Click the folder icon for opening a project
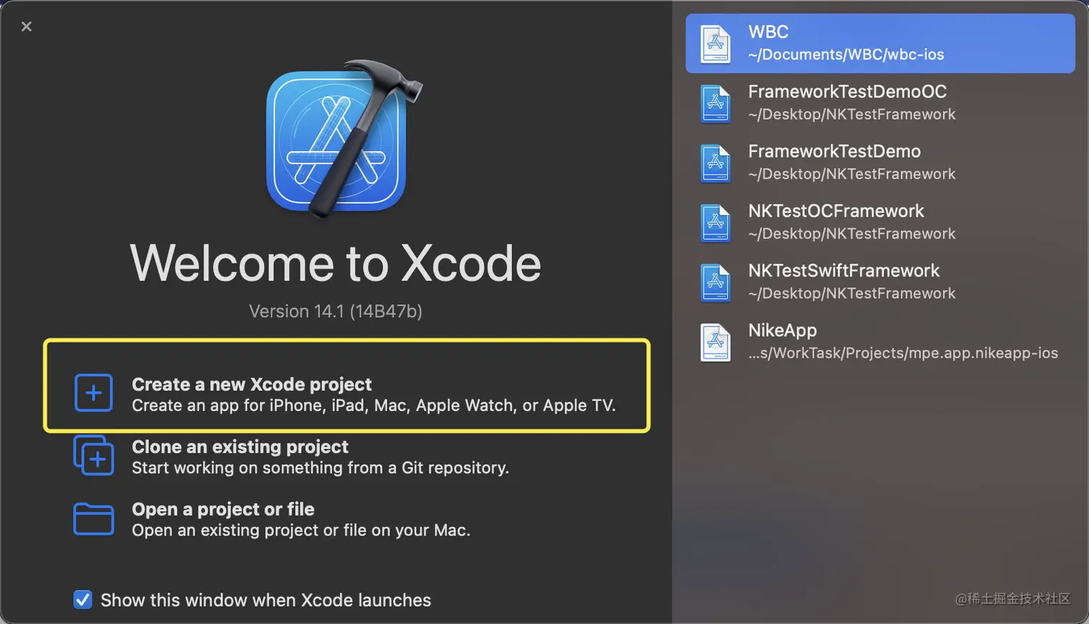The height and width of the screenshot is (624, 1089). pyautogui.click(x=94, y=519)
